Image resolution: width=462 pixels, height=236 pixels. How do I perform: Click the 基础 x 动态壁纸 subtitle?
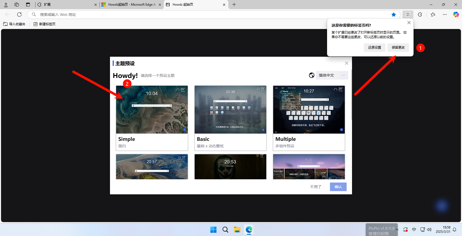(210, 146)
